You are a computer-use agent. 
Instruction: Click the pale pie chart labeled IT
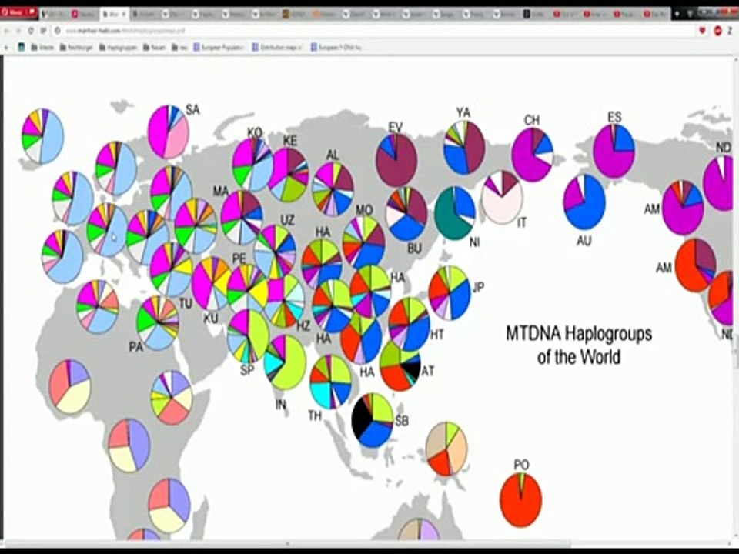click(x=502, y=198)
